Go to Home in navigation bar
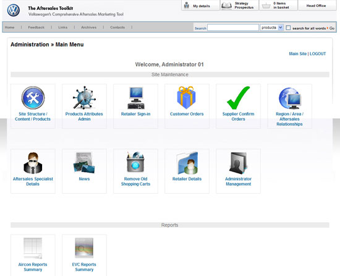The height and width of the screenshot is (276, 340). [x=9, y=27]
